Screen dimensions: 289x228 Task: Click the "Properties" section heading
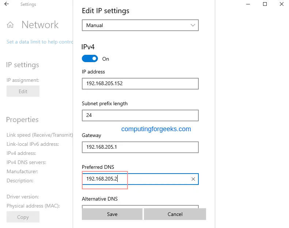[22, 120]
